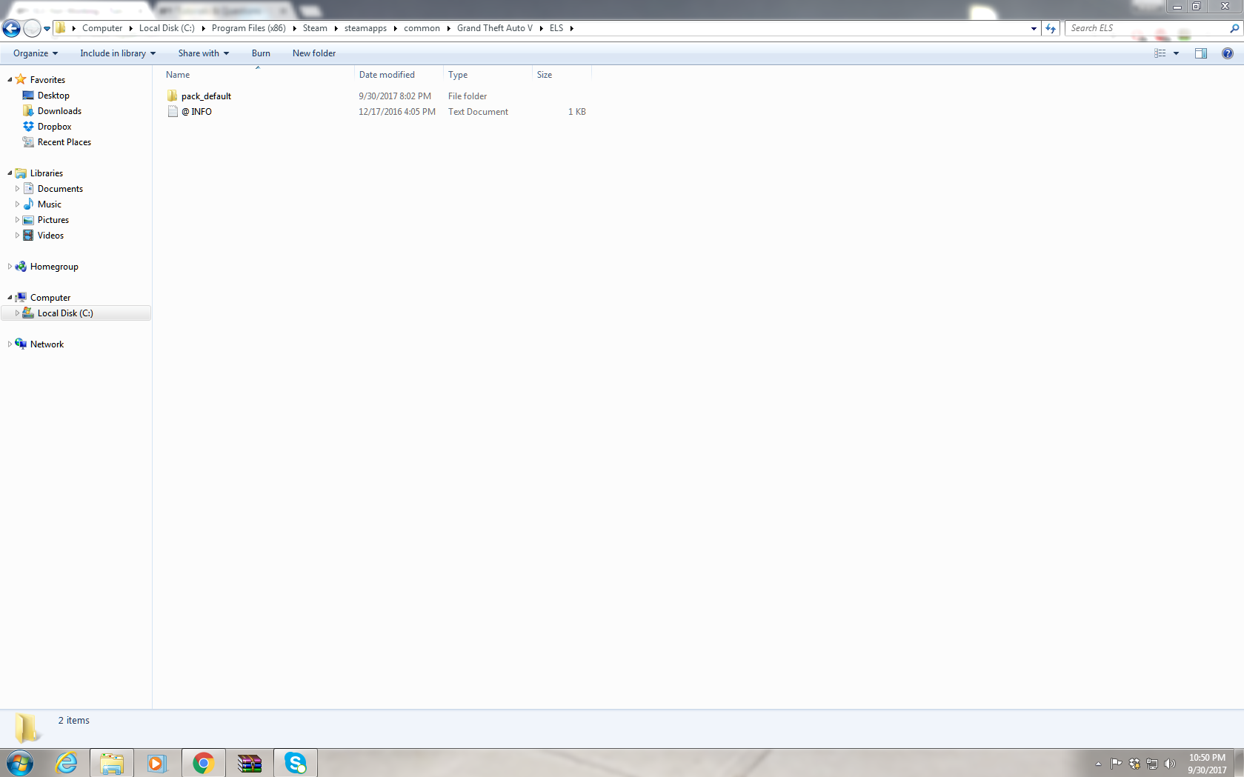Collapse the Computer tree section
Viewport: 1244px width, 777px height.
point(10,298)
